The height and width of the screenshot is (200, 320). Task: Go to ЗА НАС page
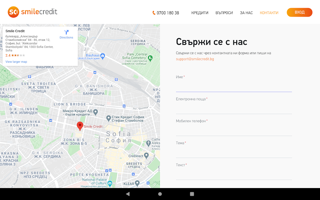coord(246,13)
